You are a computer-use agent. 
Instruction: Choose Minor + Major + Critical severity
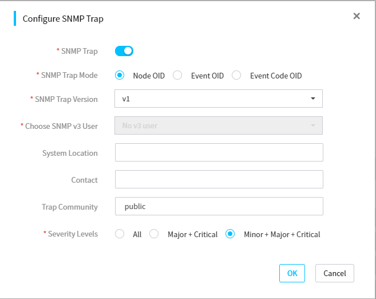(230, 234)
